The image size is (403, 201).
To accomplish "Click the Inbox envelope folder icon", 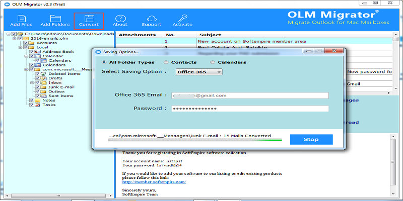I will [x=44, y=82].
